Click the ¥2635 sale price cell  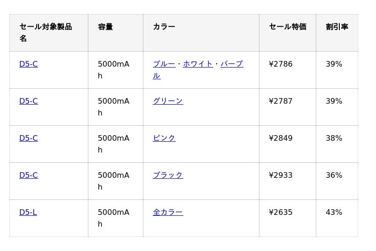tap(281, 213)
